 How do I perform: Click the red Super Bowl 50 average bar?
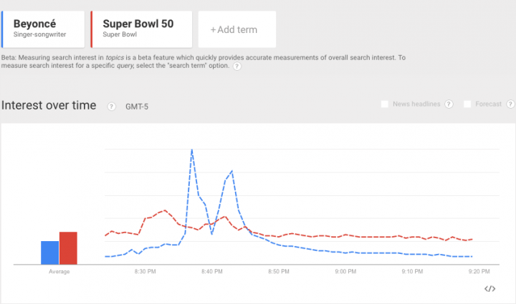coord(67,248)
